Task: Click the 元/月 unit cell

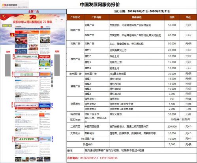Action: pos(188,114)
